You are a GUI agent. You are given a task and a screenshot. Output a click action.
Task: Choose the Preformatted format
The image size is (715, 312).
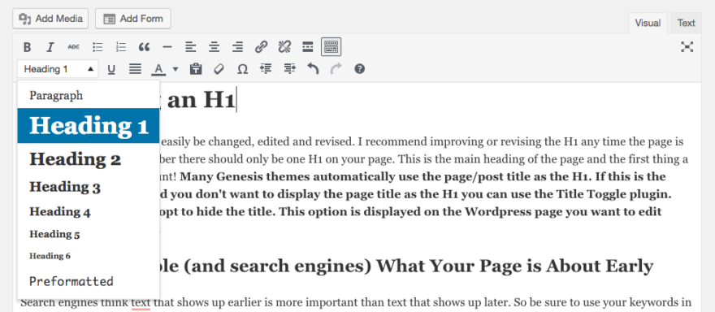pos(89,281)
